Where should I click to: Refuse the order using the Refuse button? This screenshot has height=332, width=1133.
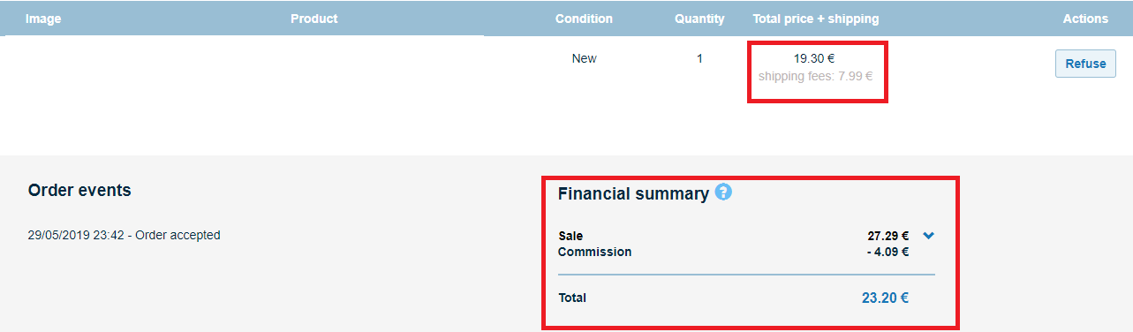click(x=1085, y=64)
